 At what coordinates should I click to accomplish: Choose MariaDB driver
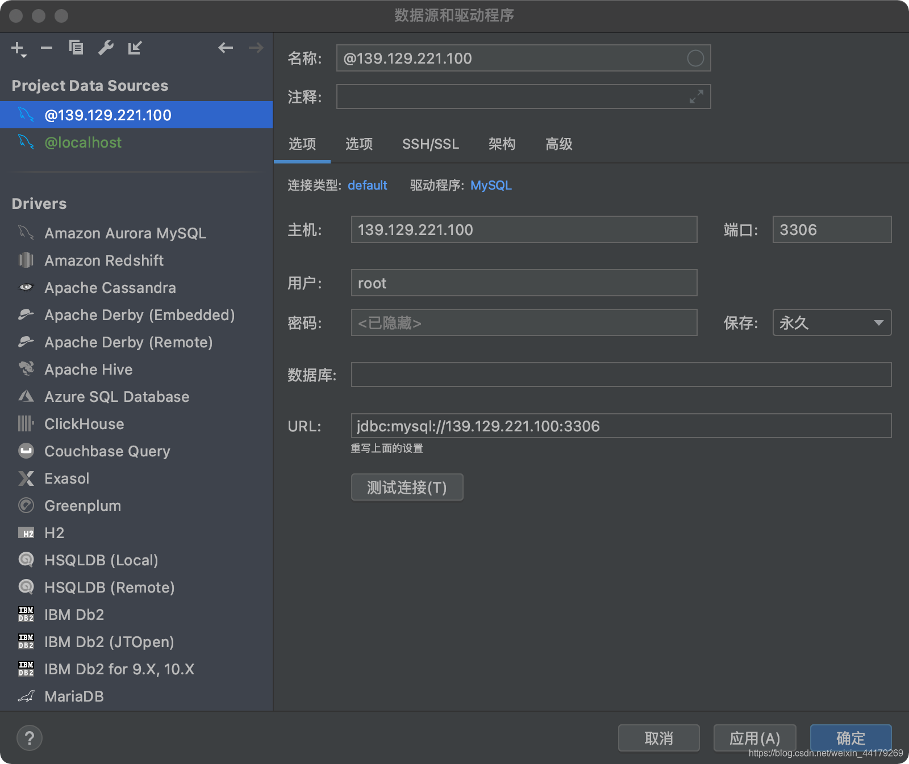pos(136,696)
